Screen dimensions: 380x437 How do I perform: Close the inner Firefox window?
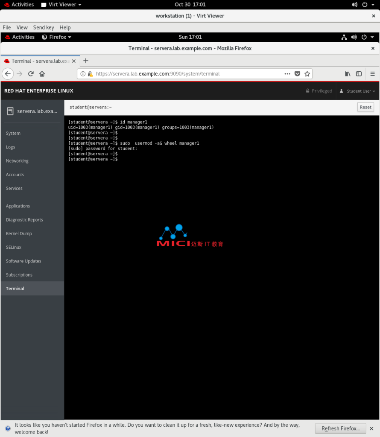[x=373, y=49]
